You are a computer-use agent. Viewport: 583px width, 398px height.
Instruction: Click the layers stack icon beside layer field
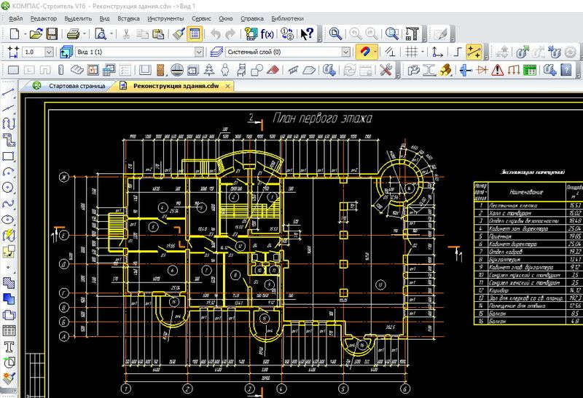(x=216, y=52)
